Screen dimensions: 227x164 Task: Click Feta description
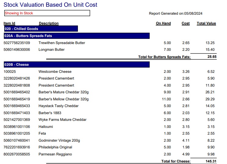click(42, 133)
